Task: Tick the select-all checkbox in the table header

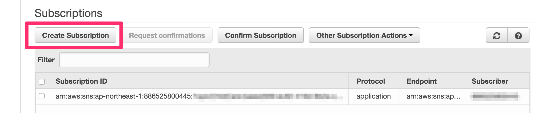Action: click(x=42, y=81)
